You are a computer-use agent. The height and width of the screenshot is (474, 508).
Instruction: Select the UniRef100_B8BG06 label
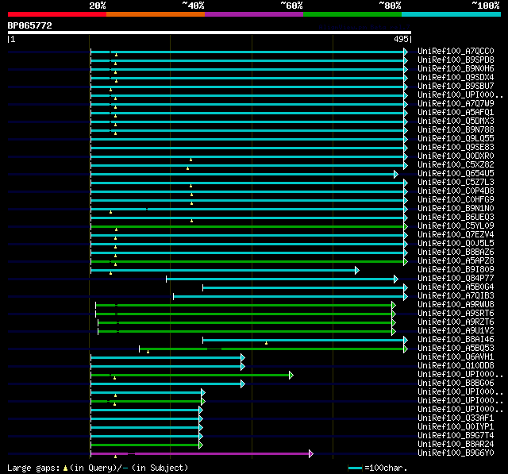[x=456, y=383]
